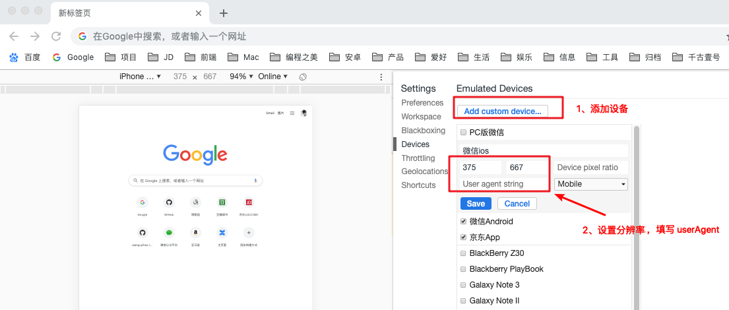Switch to Throttling settings section

(x=418, y=158)
